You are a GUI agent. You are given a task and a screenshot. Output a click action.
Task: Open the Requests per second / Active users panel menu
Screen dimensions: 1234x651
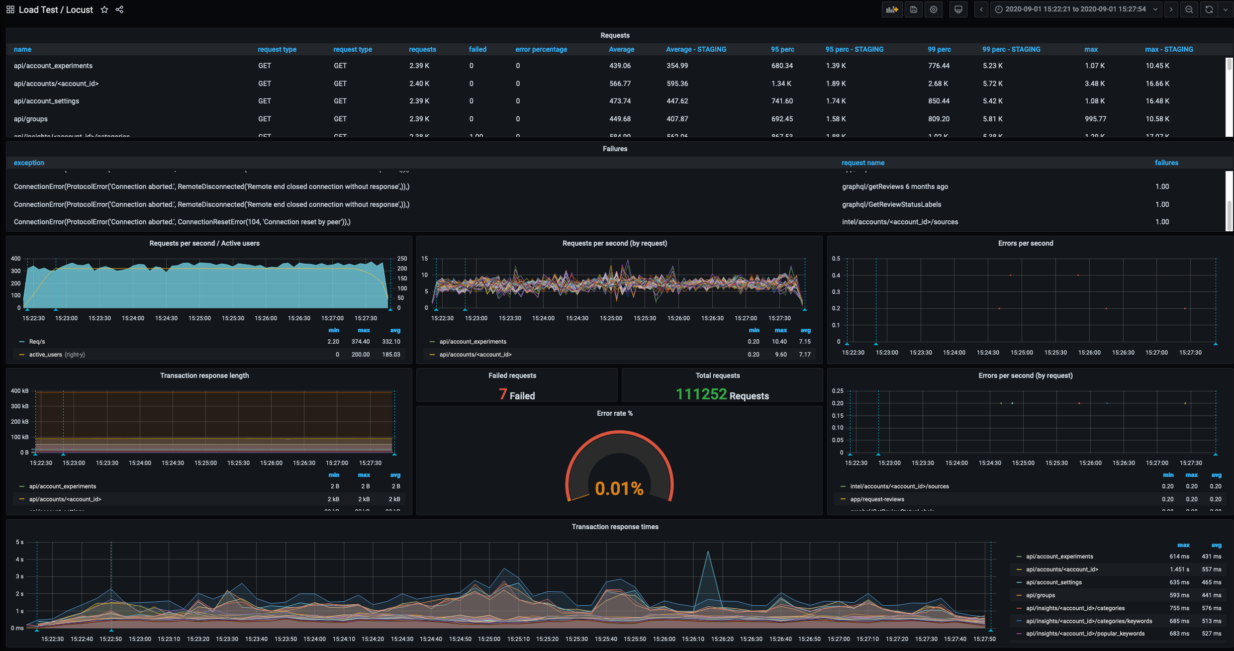(204, 243)
